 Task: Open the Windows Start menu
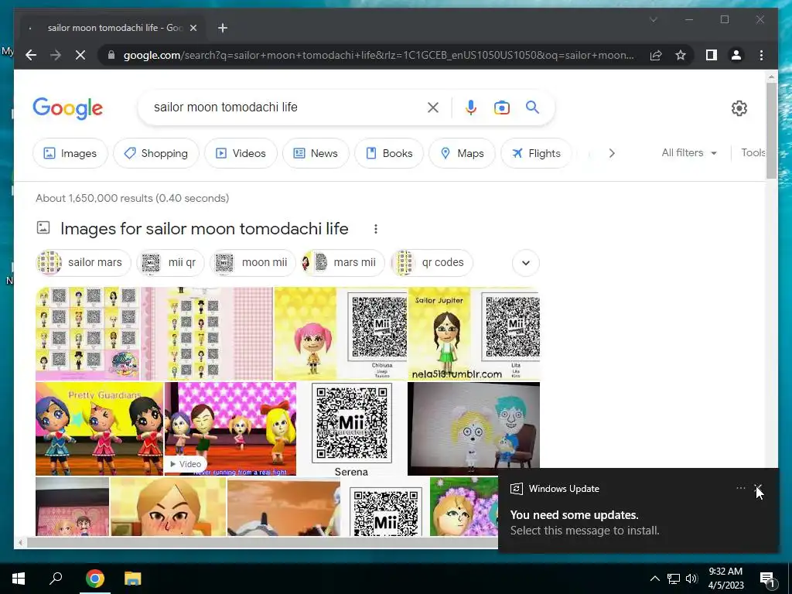point(19,579)
